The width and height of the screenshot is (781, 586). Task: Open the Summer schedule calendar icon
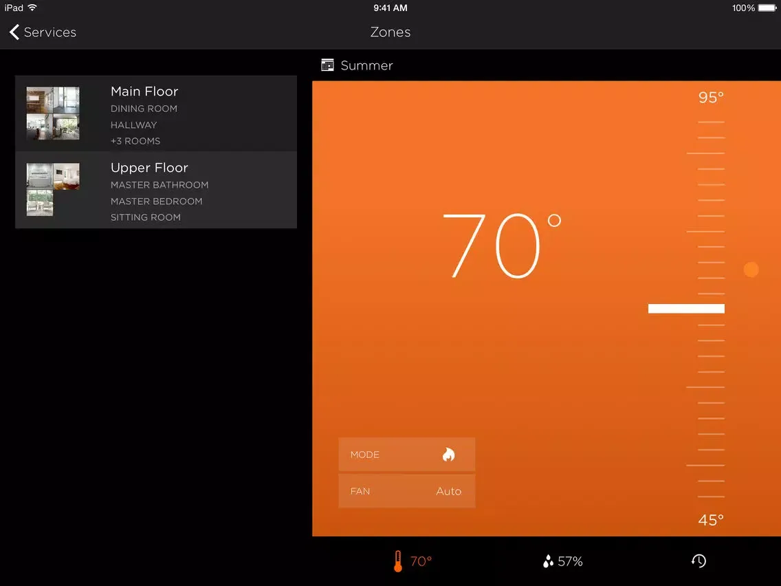pyautogui.click(x=327, y=65)
